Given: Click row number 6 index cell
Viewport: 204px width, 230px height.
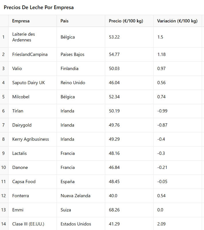Looking at the screenshot, I should coord(4,111).
